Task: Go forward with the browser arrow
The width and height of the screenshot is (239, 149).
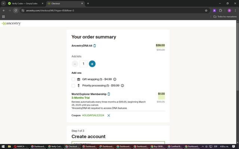Action: pos(10,10)
